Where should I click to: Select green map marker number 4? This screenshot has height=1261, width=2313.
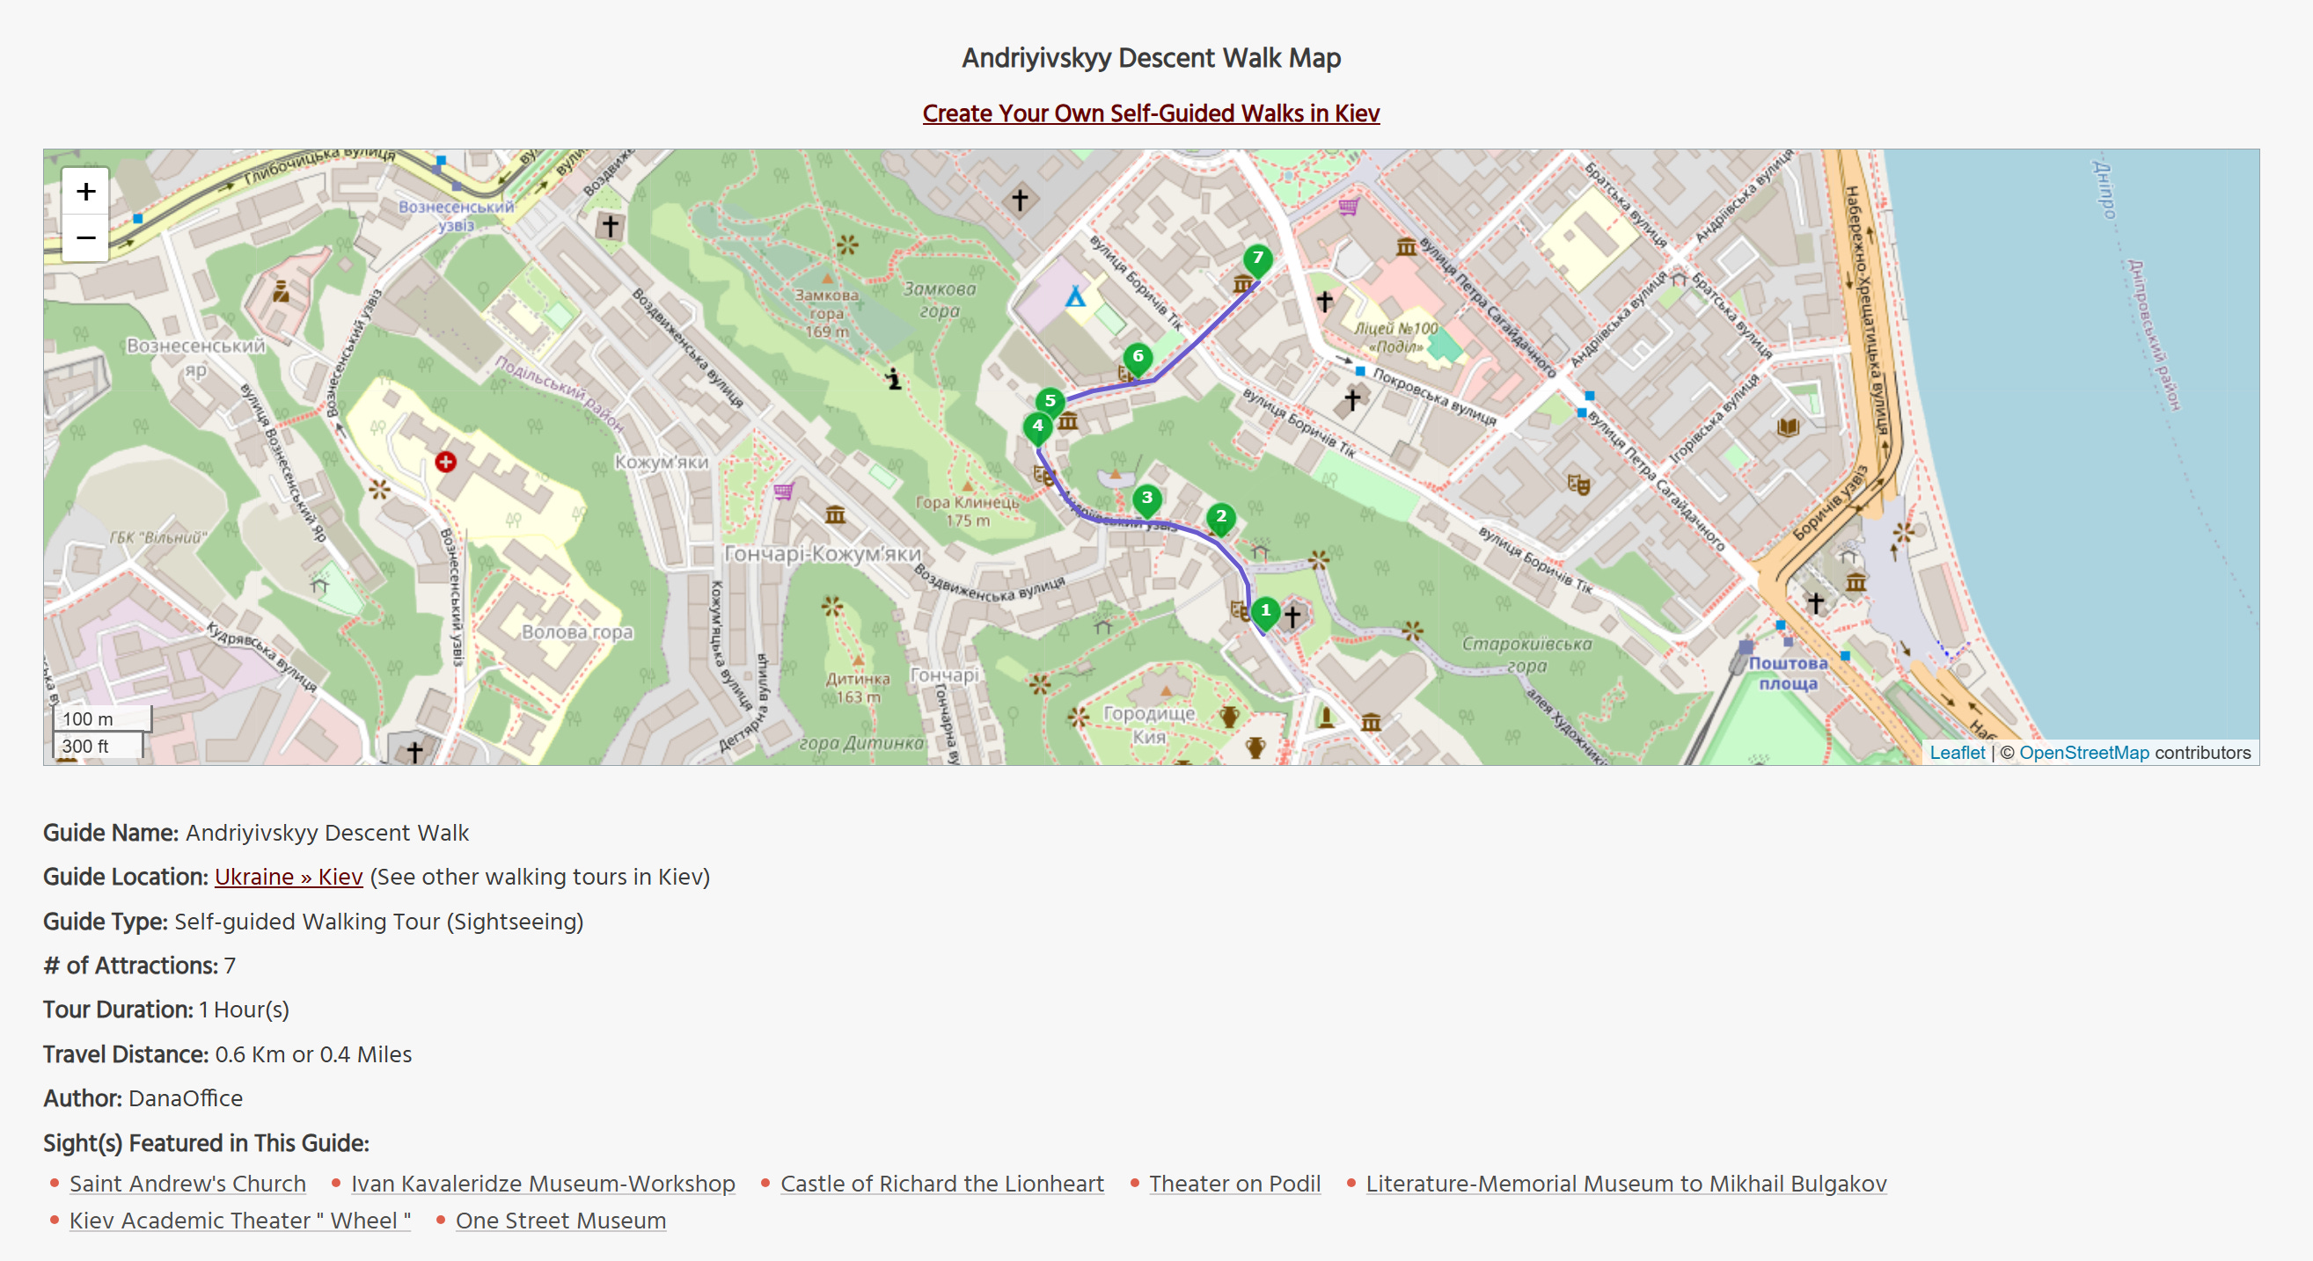pos(1037,426)
